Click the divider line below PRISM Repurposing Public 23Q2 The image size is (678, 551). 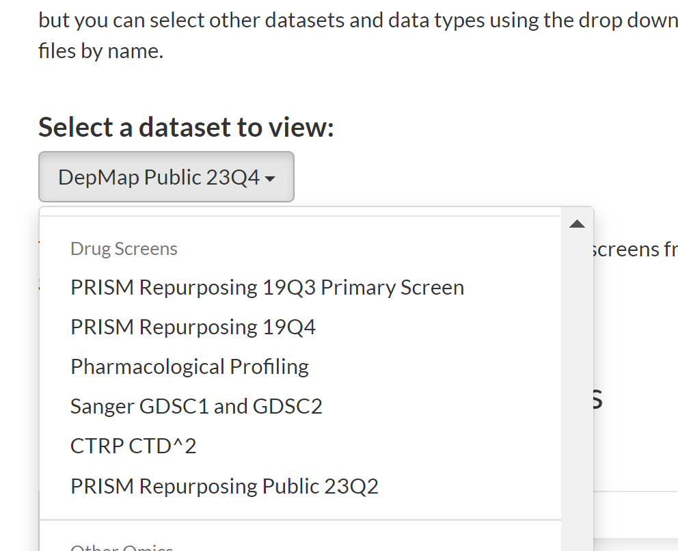pyautogui.click(x=301, y=520)
